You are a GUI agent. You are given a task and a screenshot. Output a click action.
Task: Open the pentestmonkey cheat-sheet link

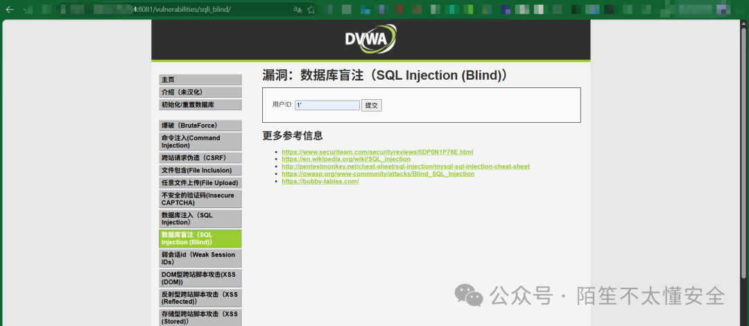[x=406, y=166]
